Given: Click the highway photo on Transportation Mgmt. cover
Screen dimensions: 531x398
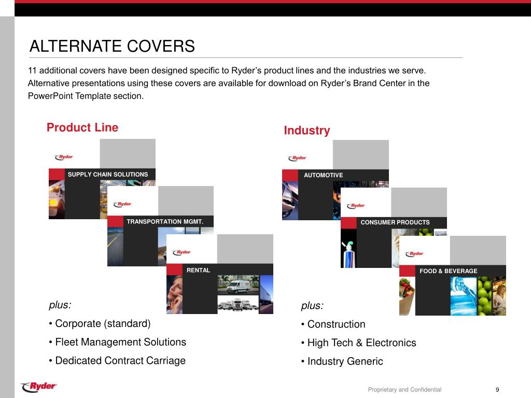Looking at the screenshot, I should click(x=116, y=246).
